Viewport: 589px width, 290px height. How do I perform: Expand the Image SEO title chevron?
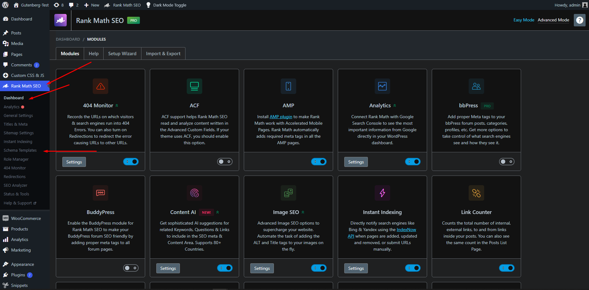pos(303,212)
